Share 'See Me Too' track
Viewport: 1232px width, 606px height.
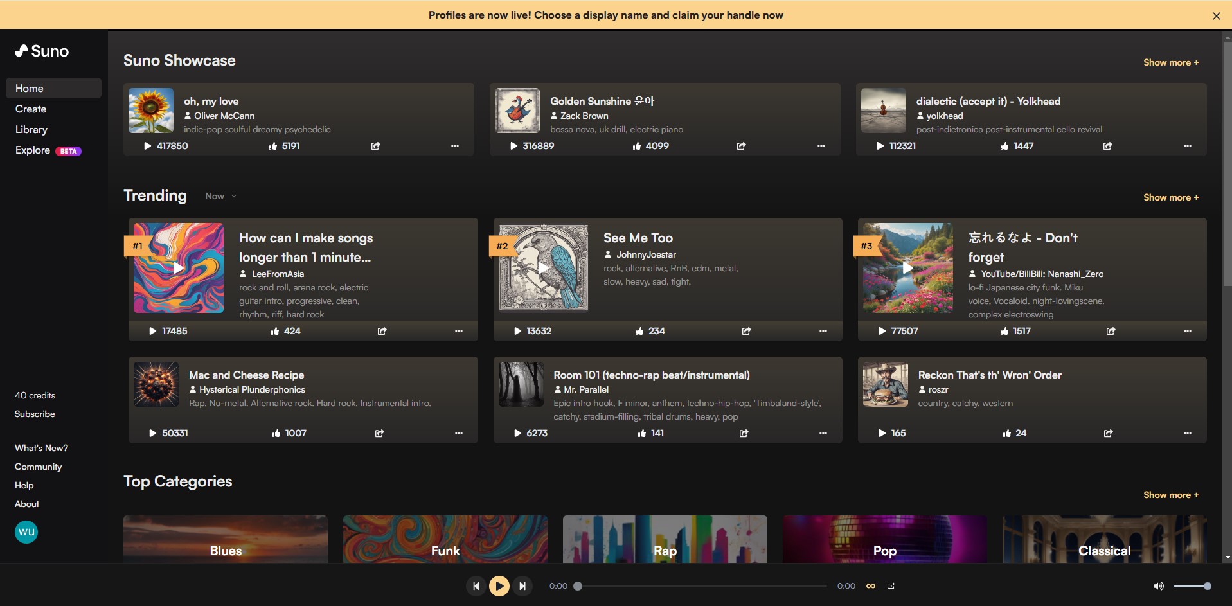[747, 331]
